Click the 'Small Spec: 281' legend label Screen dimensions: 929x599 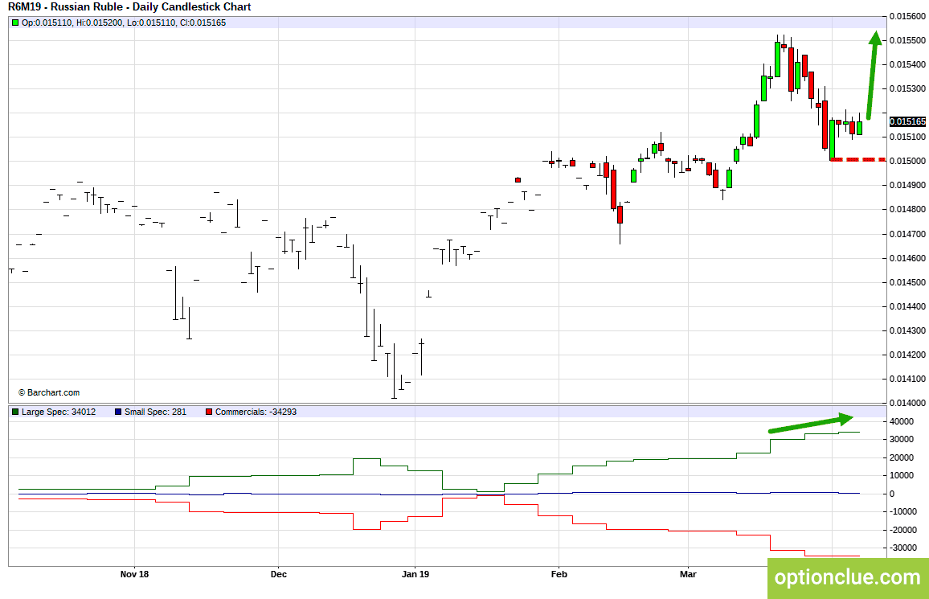155,412
